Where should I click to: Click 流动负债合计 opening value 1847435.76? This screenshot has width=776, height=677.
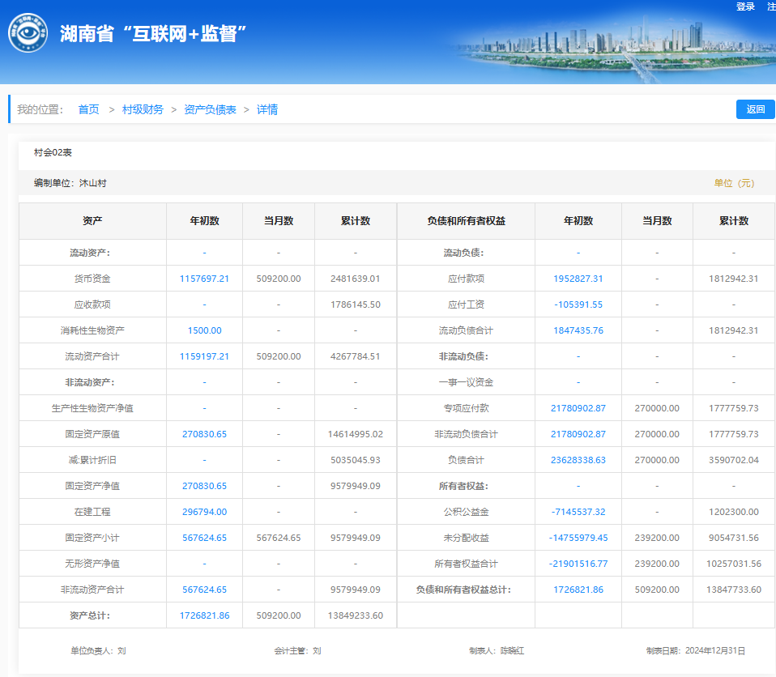coord(578,330)
